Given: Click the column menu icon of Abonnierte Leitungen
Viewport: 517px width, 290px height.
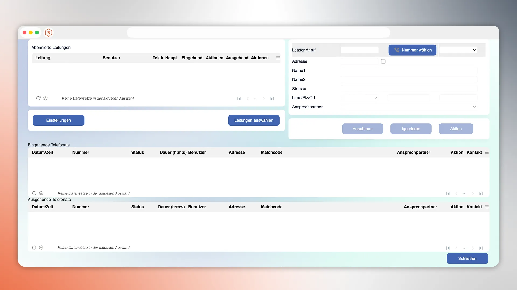Looking at the screenshot, I should tap(278, 58).
